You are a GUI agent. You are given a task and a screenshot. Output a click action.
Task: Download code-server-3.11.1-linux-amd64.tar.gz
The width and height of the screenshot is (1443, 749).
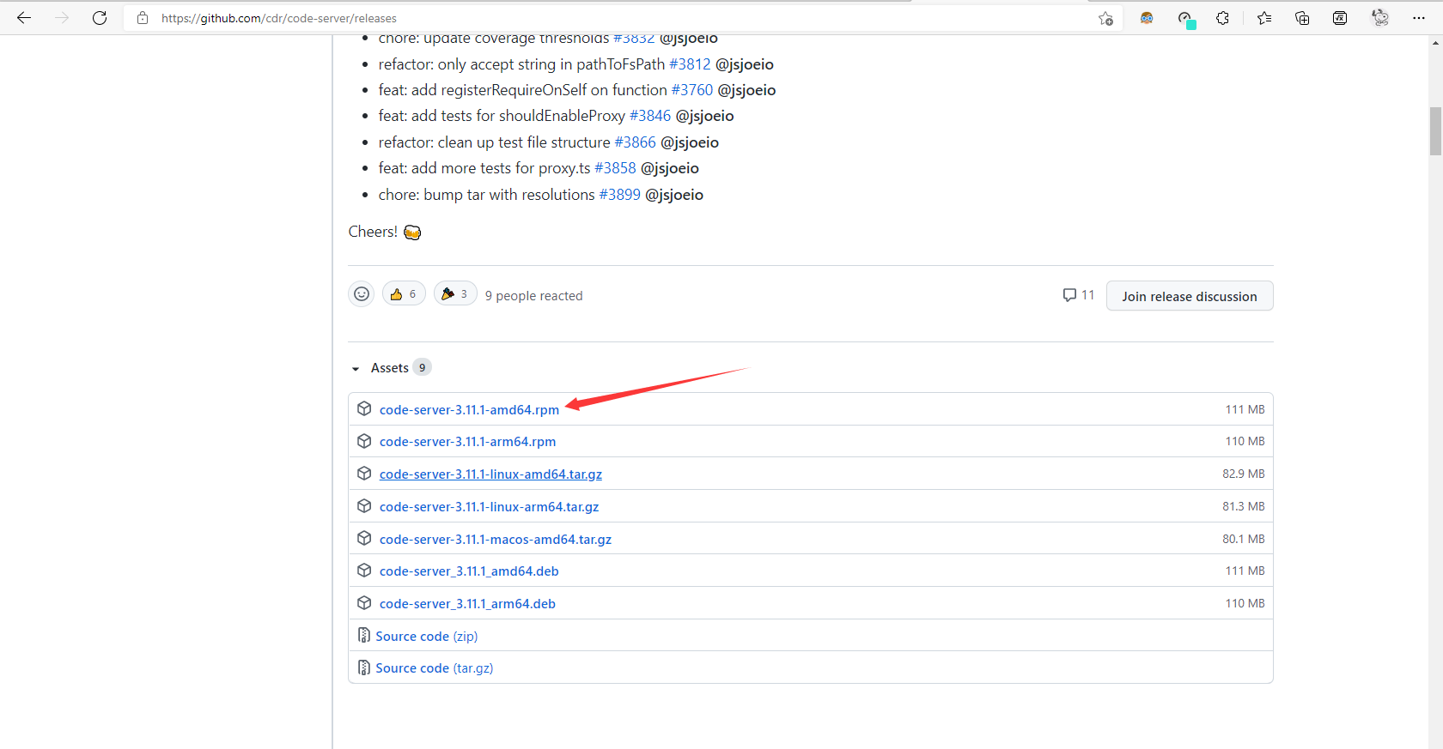point(490,474)
